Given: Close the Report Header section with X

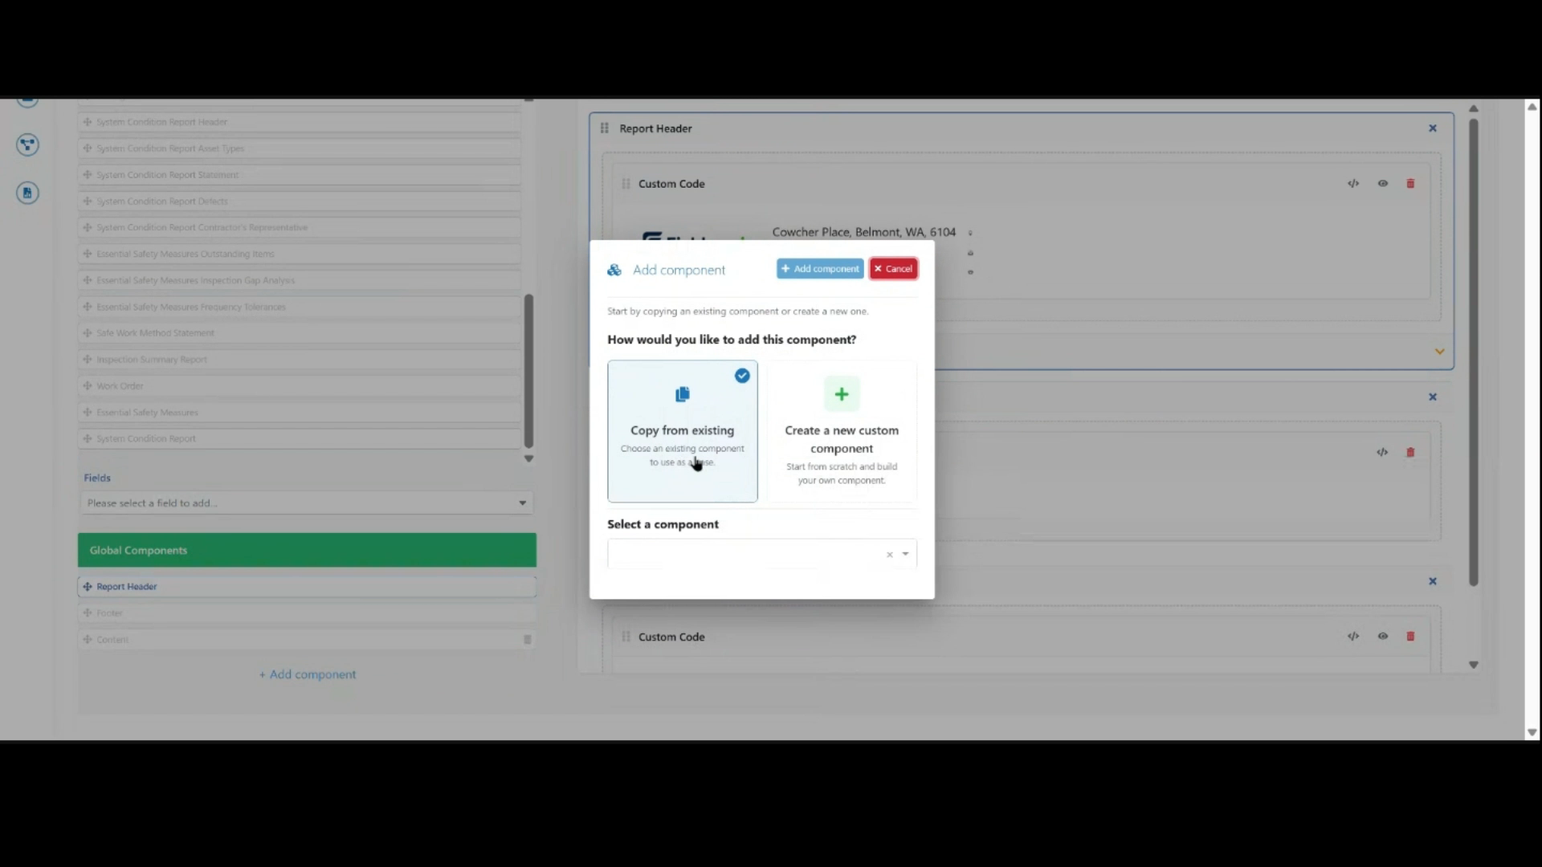Looking at the screenshot, I should 1432,128.
